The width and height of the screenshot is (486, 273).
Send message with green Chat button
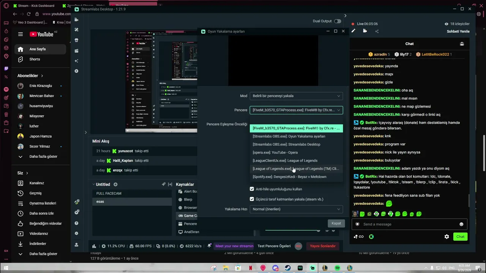point(460,237)
